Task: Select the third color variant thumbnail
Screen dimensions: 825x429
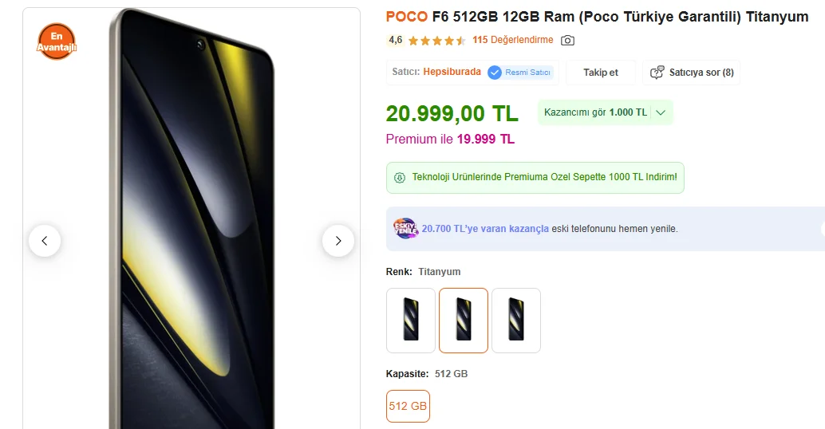Action: pos(516,321)
